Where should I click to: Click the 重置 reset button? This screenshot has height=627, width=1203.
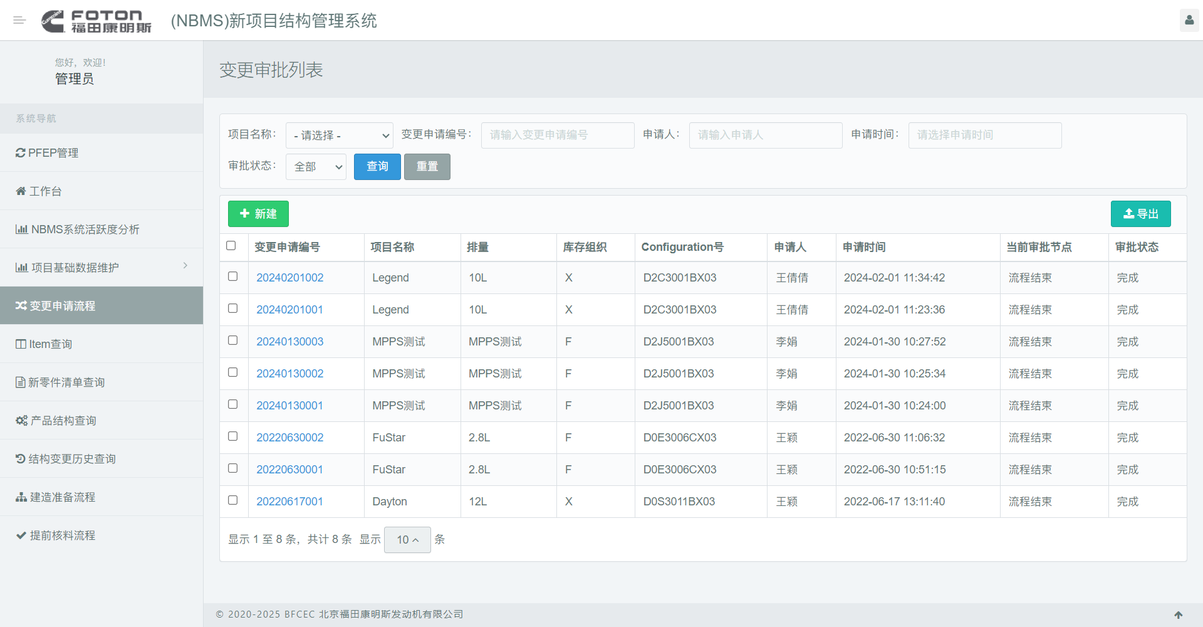[x=427, y=167]
